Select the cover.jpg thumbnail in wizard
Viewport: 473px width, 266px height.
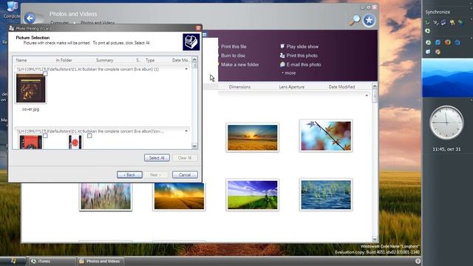[31, 89]
